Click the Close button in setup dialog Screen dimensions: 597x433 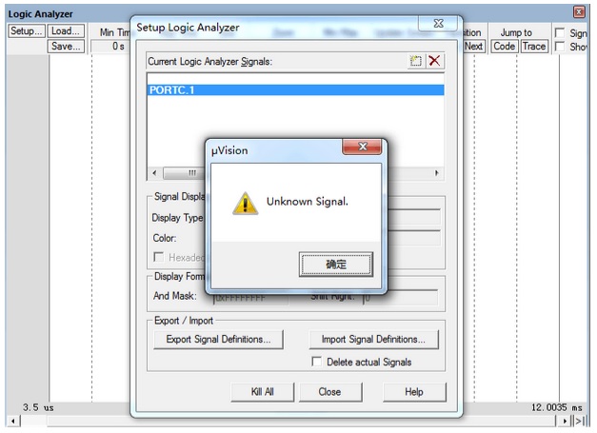click(x=330, y=392)
